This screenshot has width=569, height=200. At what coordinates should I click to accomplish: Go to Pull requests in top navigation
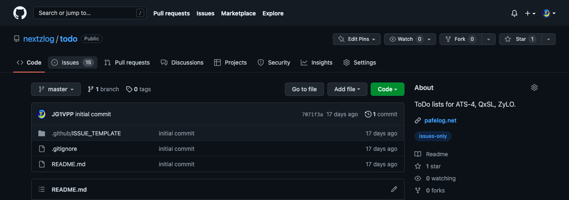coord(172,13)
